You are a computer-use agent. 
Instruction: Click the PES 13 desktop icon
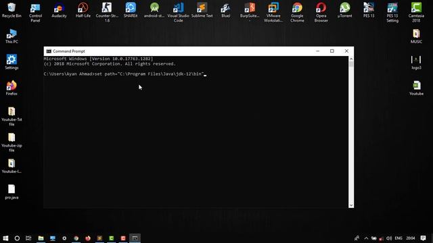369,11
